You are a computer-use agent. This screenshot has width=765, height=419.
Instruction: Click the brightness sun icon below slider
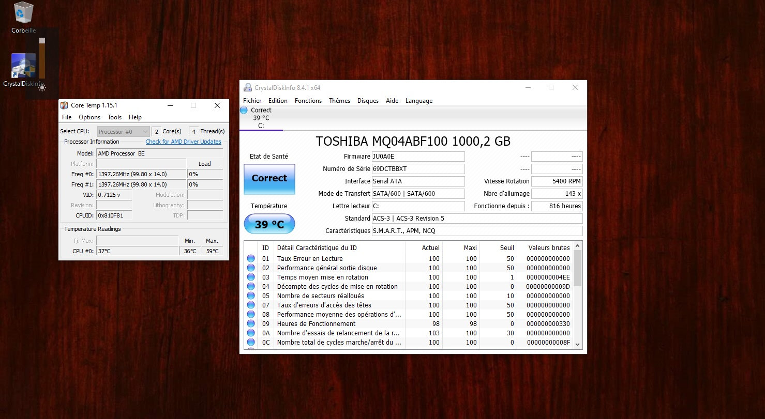pos(42,88)
